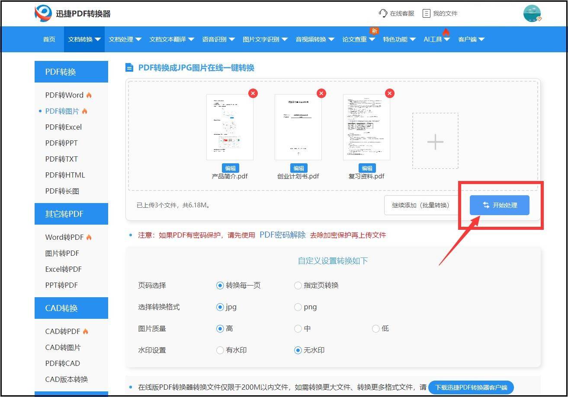Open the 文档转换 dropdown menu
568x397 pixels.
coord(84,39)
